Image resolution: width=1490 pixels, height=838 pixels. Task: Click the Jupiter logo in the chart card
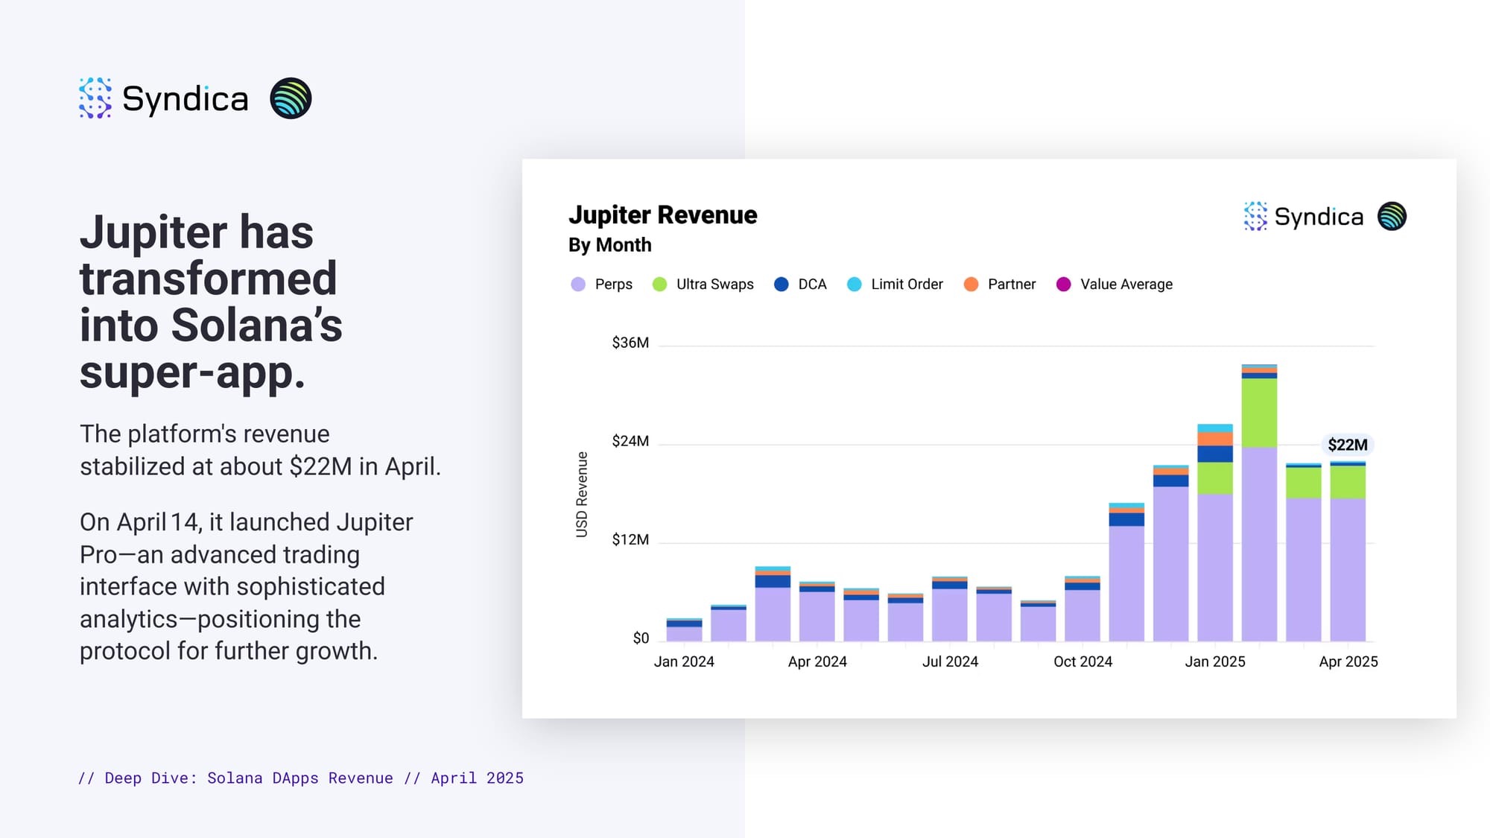[x=1392, y=216]
